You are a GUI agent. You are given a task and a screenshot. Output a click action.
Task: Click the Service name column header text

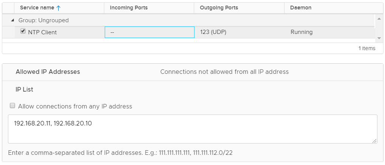point(37,8)
